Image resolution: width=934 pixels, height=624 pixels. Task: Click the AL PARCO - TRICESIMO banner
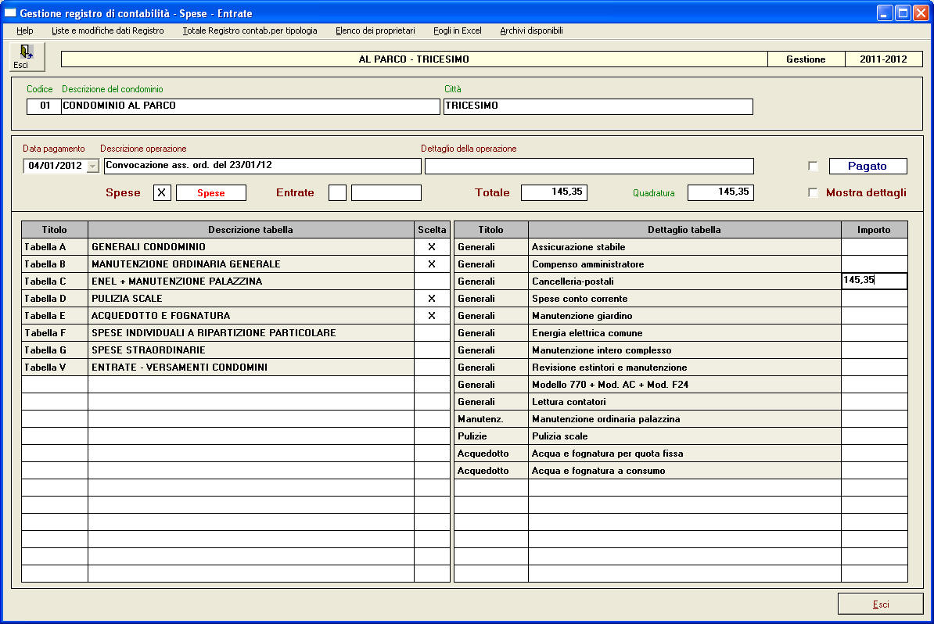tap(414, 59)
